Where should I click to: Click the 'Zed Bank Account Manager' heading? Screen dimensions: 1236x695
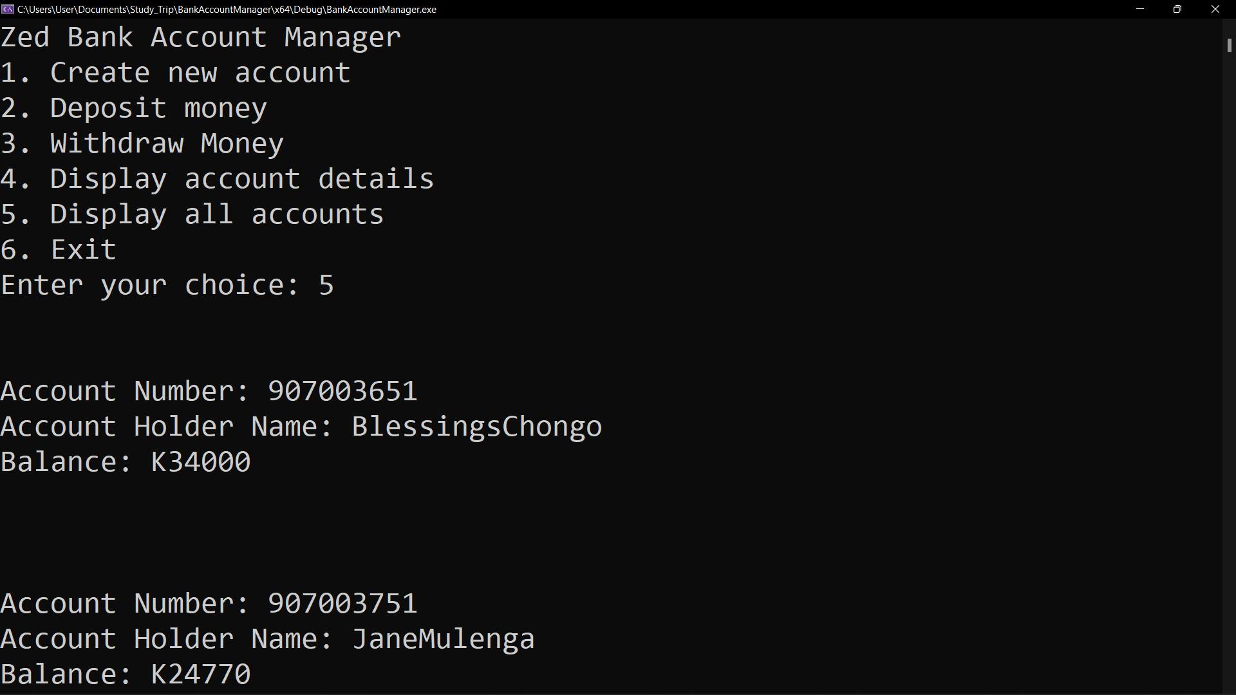coord(201,37)
